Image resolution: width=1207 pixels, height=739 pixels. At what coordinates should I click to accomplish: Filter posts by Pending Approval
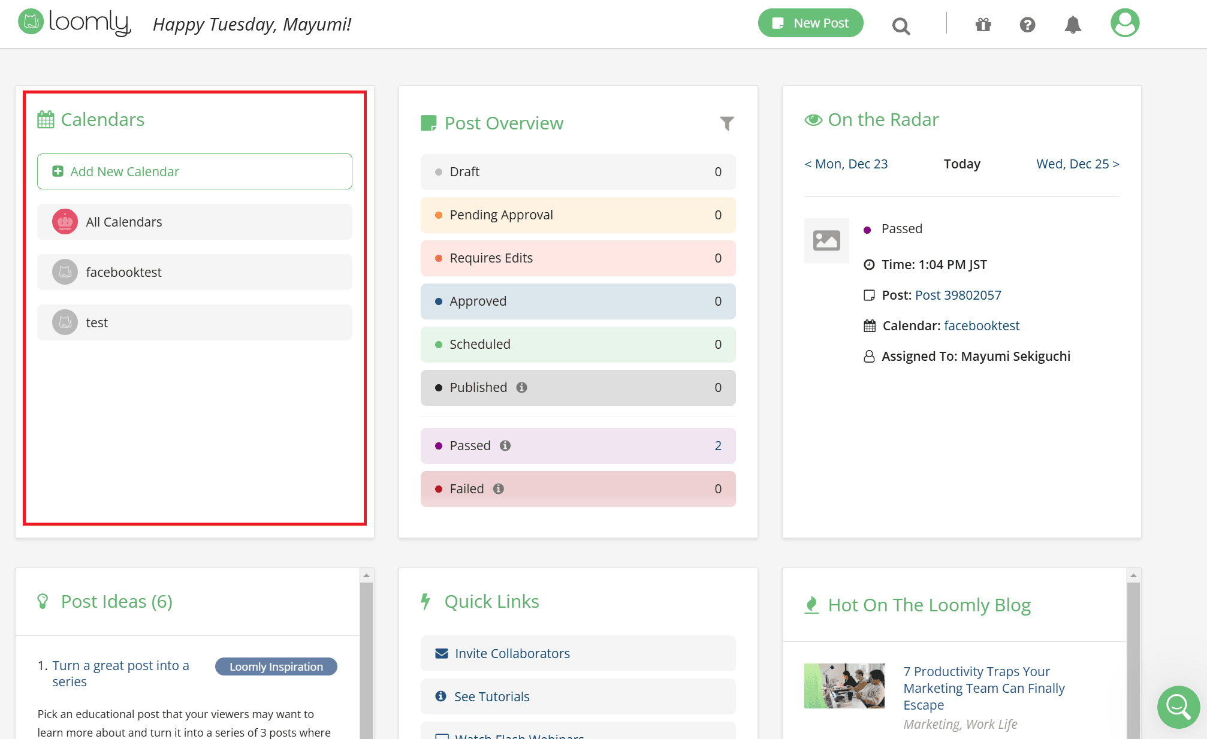(578, 215)
